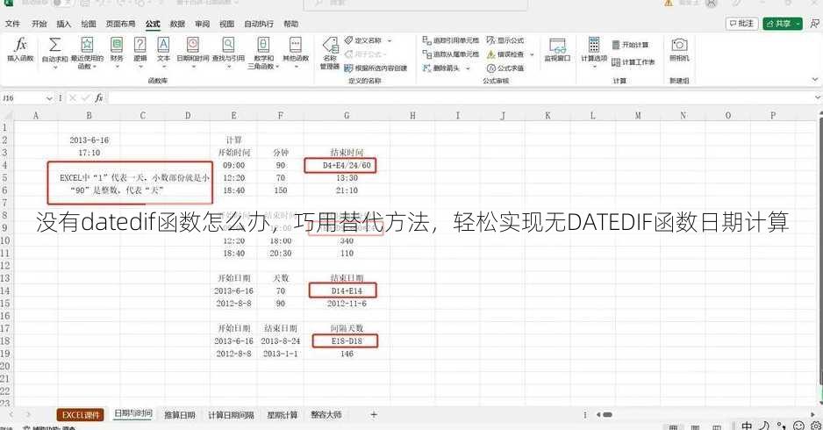
Task: Open the 帮助 ribbon tab
Action: tap(290, 24)
